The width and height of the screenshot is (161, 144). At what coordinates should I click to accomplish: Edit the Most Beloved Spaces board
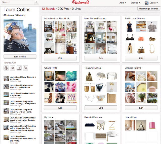pos(101,58)
